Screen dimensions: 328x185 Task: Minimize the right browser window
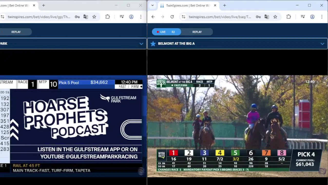click(297, 5)
